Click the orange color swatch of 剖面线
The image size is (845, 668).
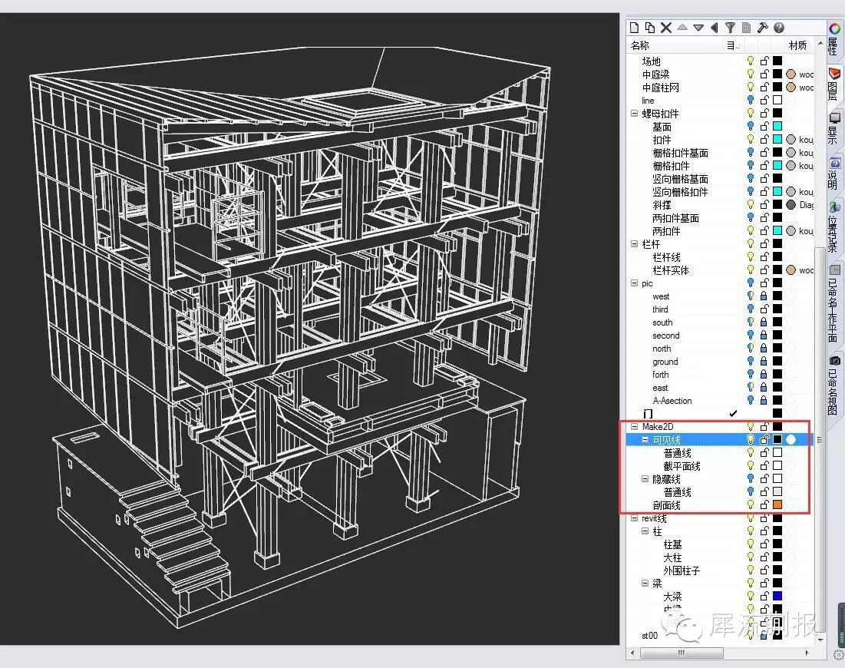[777, 504]
